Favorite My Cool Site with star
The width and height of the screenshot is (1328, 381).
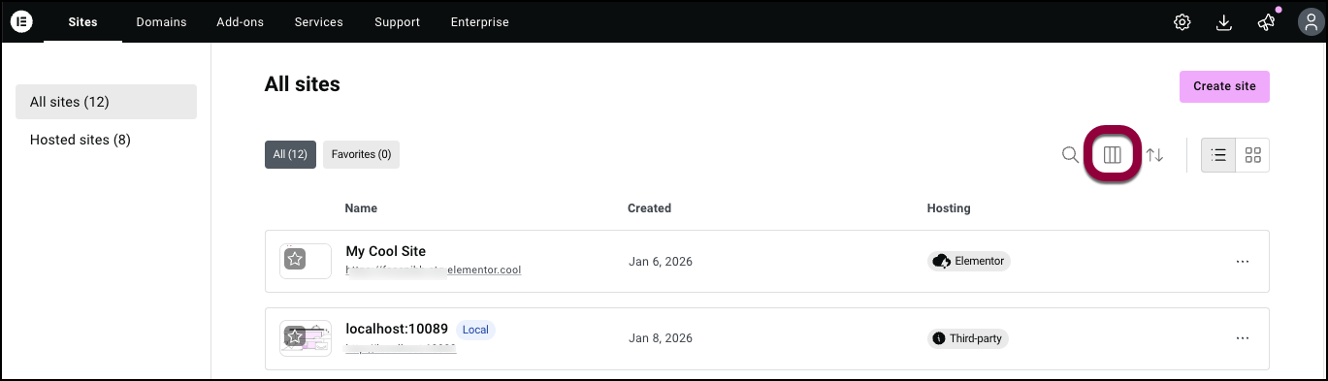296,259
